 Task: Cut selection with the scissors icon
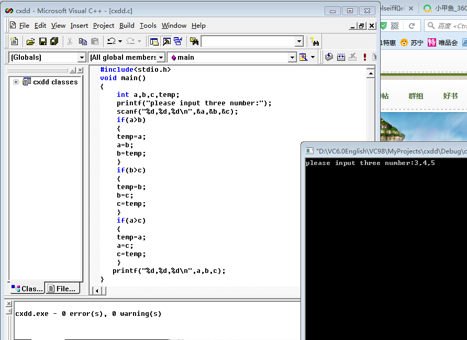[x=70, y=41]
